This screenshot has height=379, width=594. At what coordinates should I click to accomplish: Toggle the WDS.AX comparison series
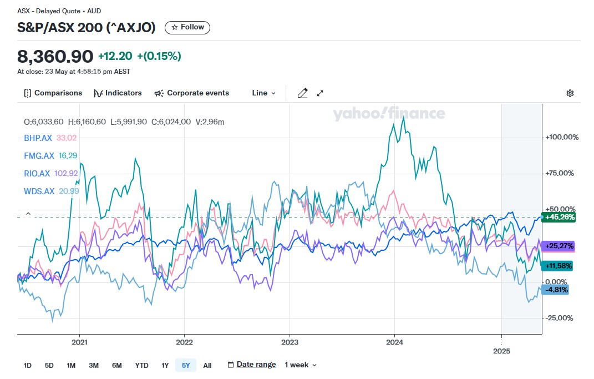[39, 191]
